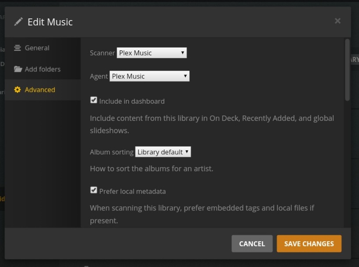Switch to the General tab
This screenshot has height=267, width=359.
coord(37,48)
